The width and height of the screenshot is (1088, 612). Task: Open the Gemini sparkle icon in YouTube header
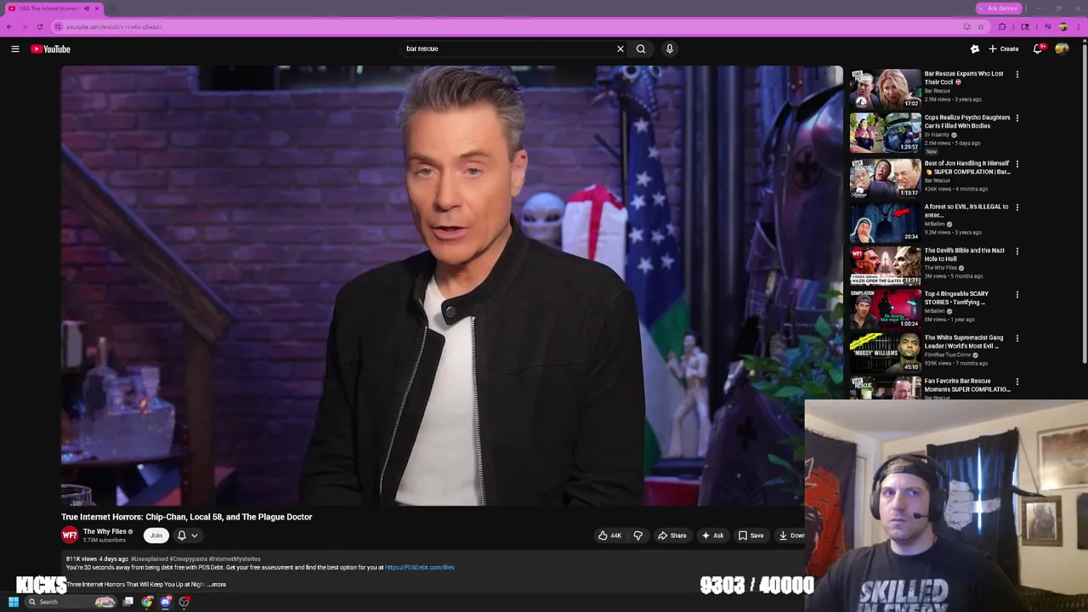pyautogui.click(x=975, y=49)
